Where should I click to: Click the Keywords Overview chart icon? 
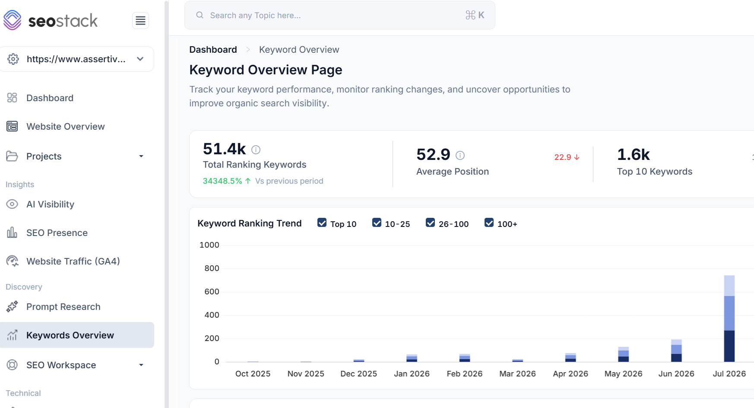tap(12, 335)
